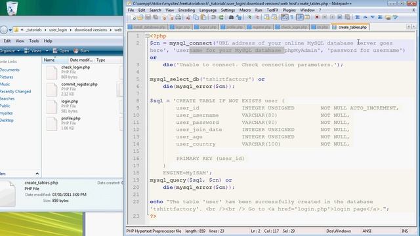The image size is (420, 236).
Task: Sort by the Name column header
Action: coord(54,60)
